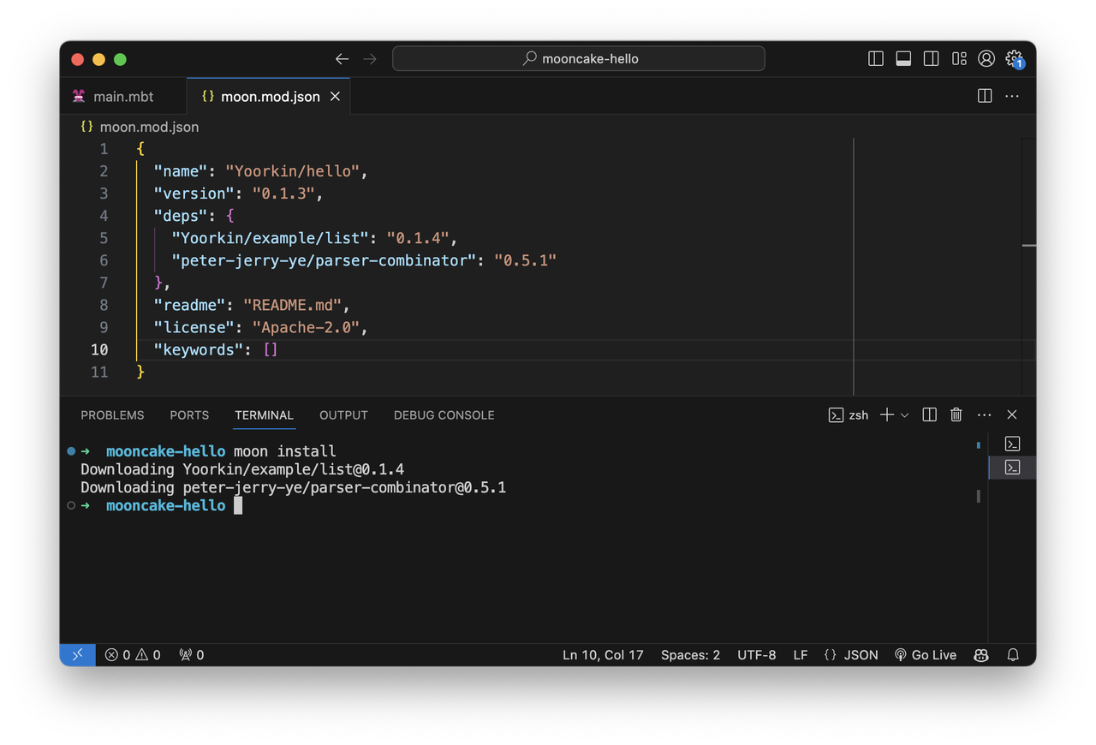Open the terminal panel more actions menu

click(x=985, y=414)
